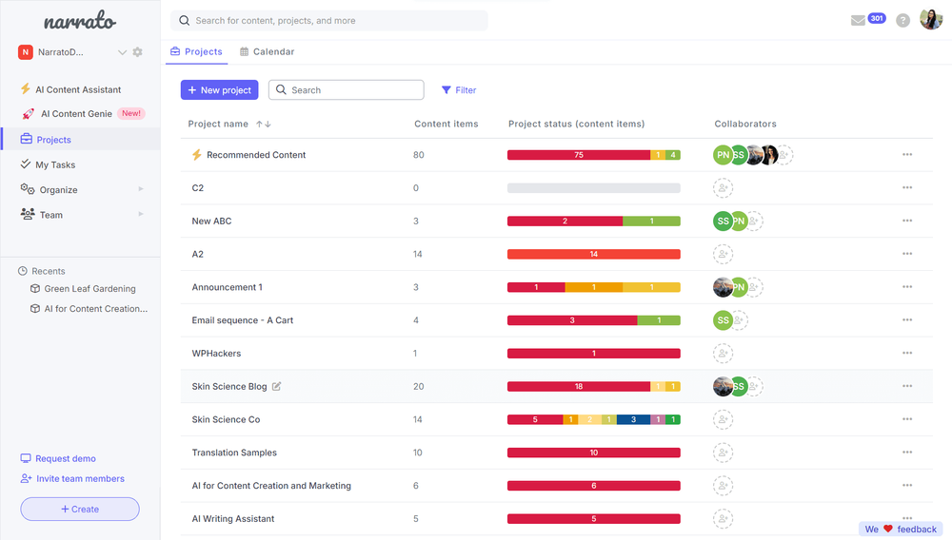Add collaborator to New ABC project
The height and width of the screenshot is (540, 952).
(x=755, y=221)
